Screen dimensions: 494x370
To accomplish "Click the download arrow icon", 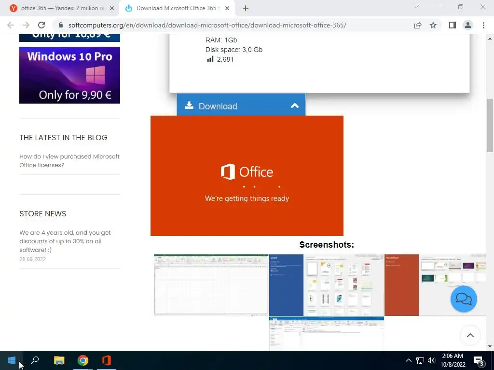I will pyautogui.click(x=189, y=105).
